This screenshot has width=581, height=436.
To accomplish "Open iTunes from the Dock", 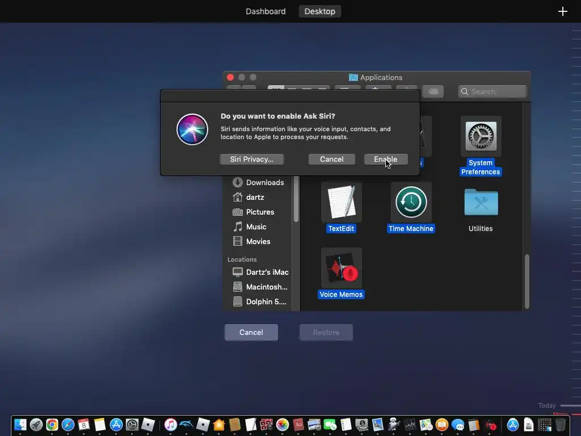I will tap(170, 425).
